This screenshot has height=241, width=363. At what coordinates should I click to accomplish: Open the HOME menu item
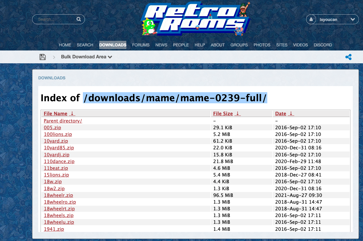pyautogui.click(x=65, y=45)
